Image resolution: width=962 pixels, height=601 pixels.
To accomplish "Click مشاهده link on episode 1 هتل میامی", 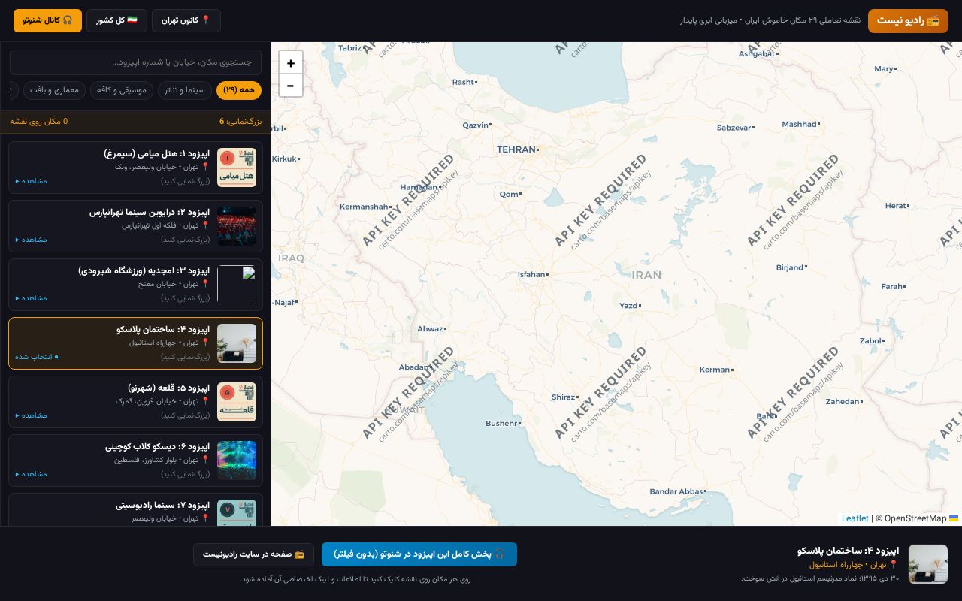I will click(x=32, y=181).
